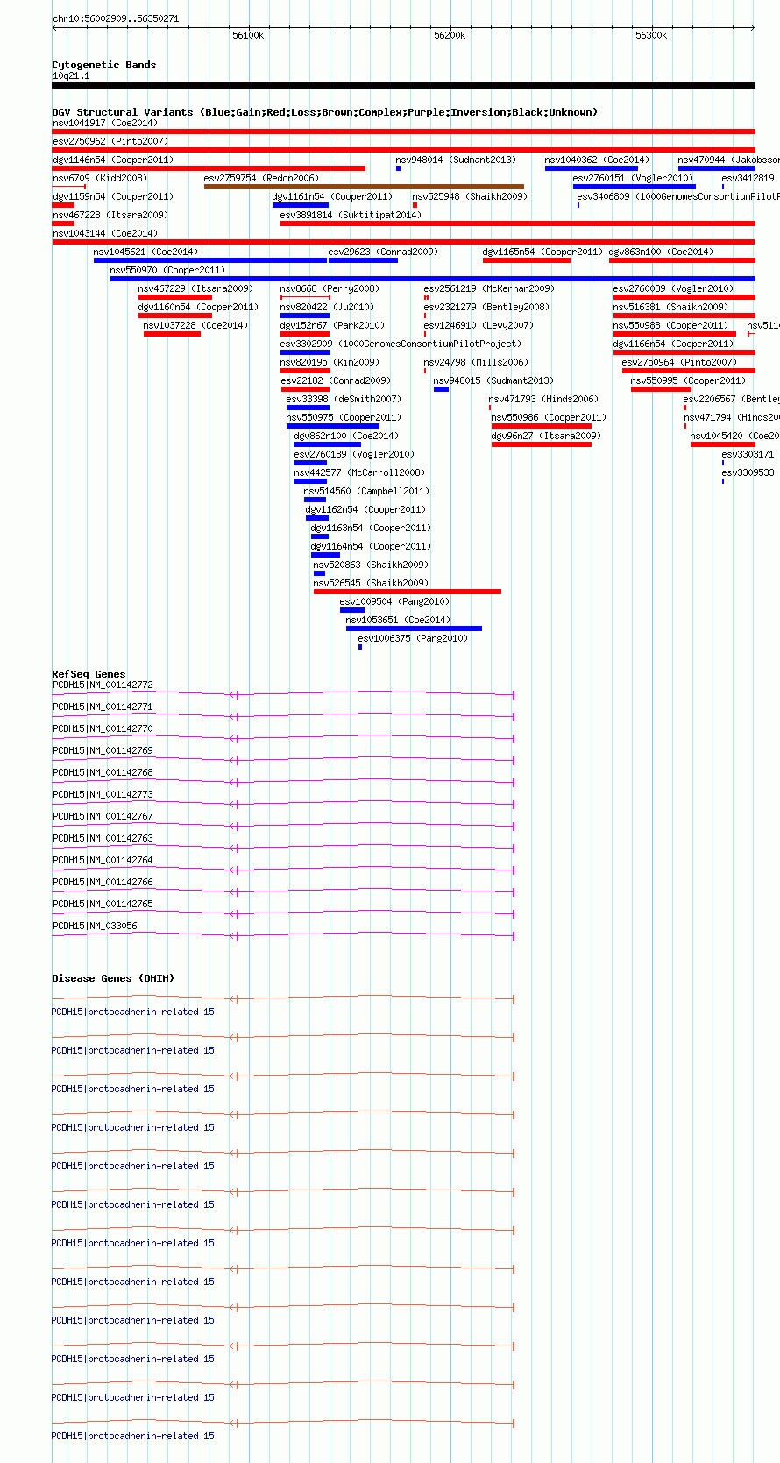Click nsv8668 (Perry2008) variant label
The width and height of the screenshot is (780, 1463).
[330, 288]
